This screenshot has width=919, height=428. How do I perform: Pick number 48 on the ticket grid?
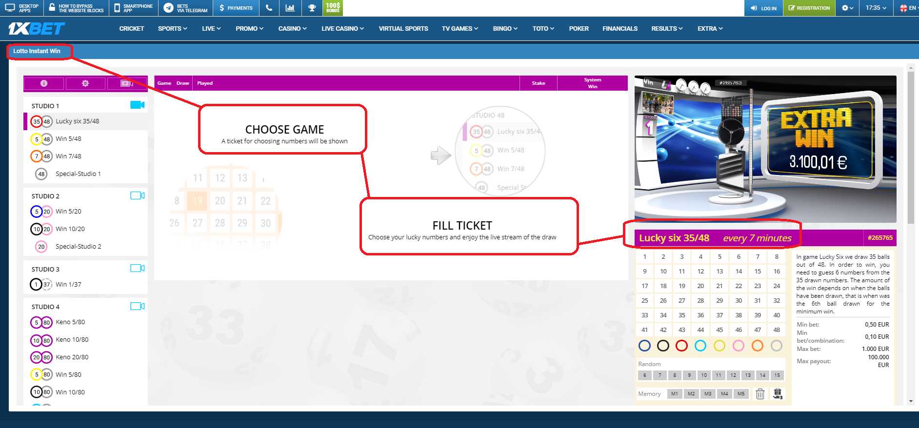point(777,330)
